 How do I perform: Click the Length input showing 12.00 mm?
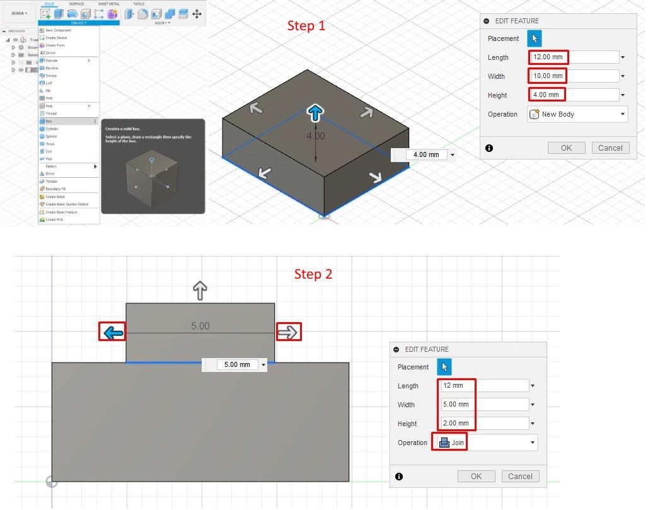click(548, 57)
